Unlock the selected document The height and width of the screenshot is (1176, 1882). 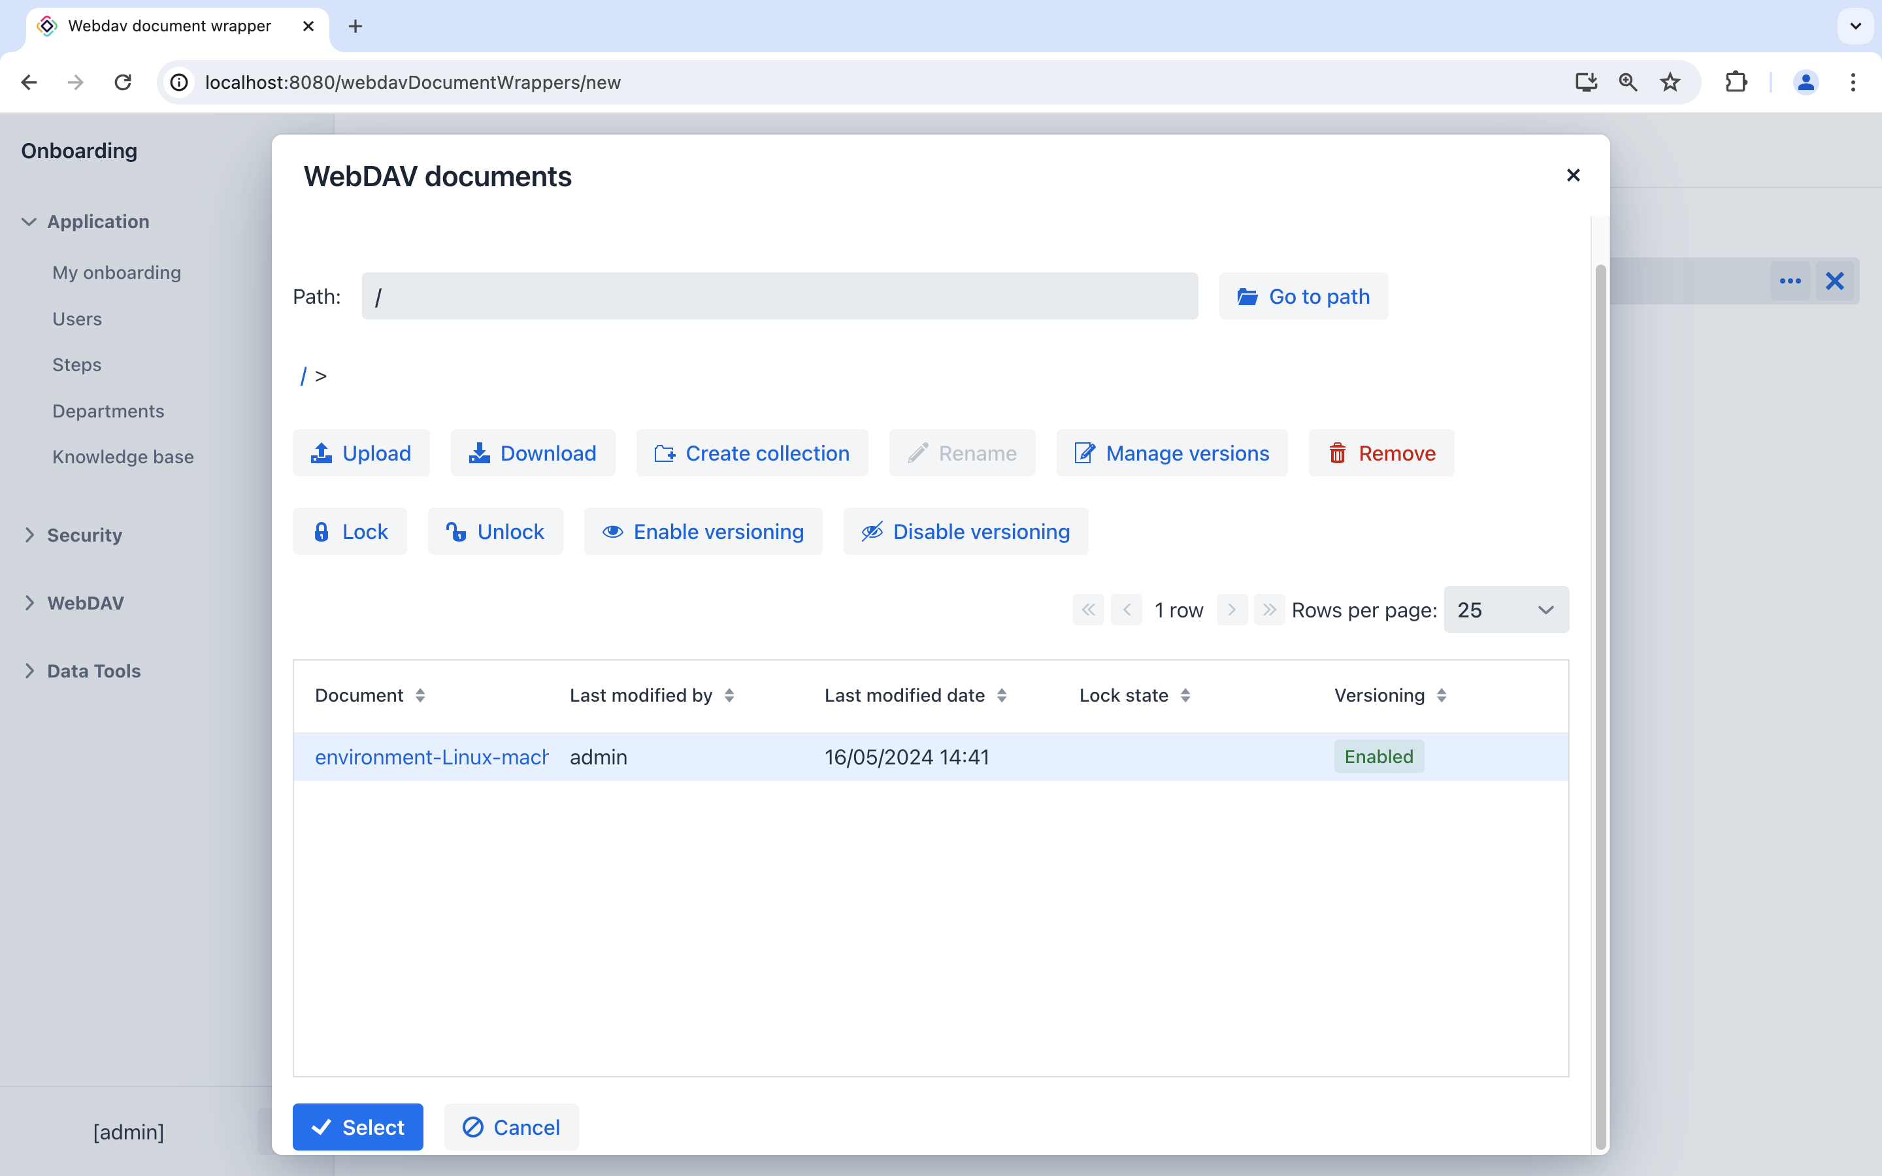click(495, 531)
